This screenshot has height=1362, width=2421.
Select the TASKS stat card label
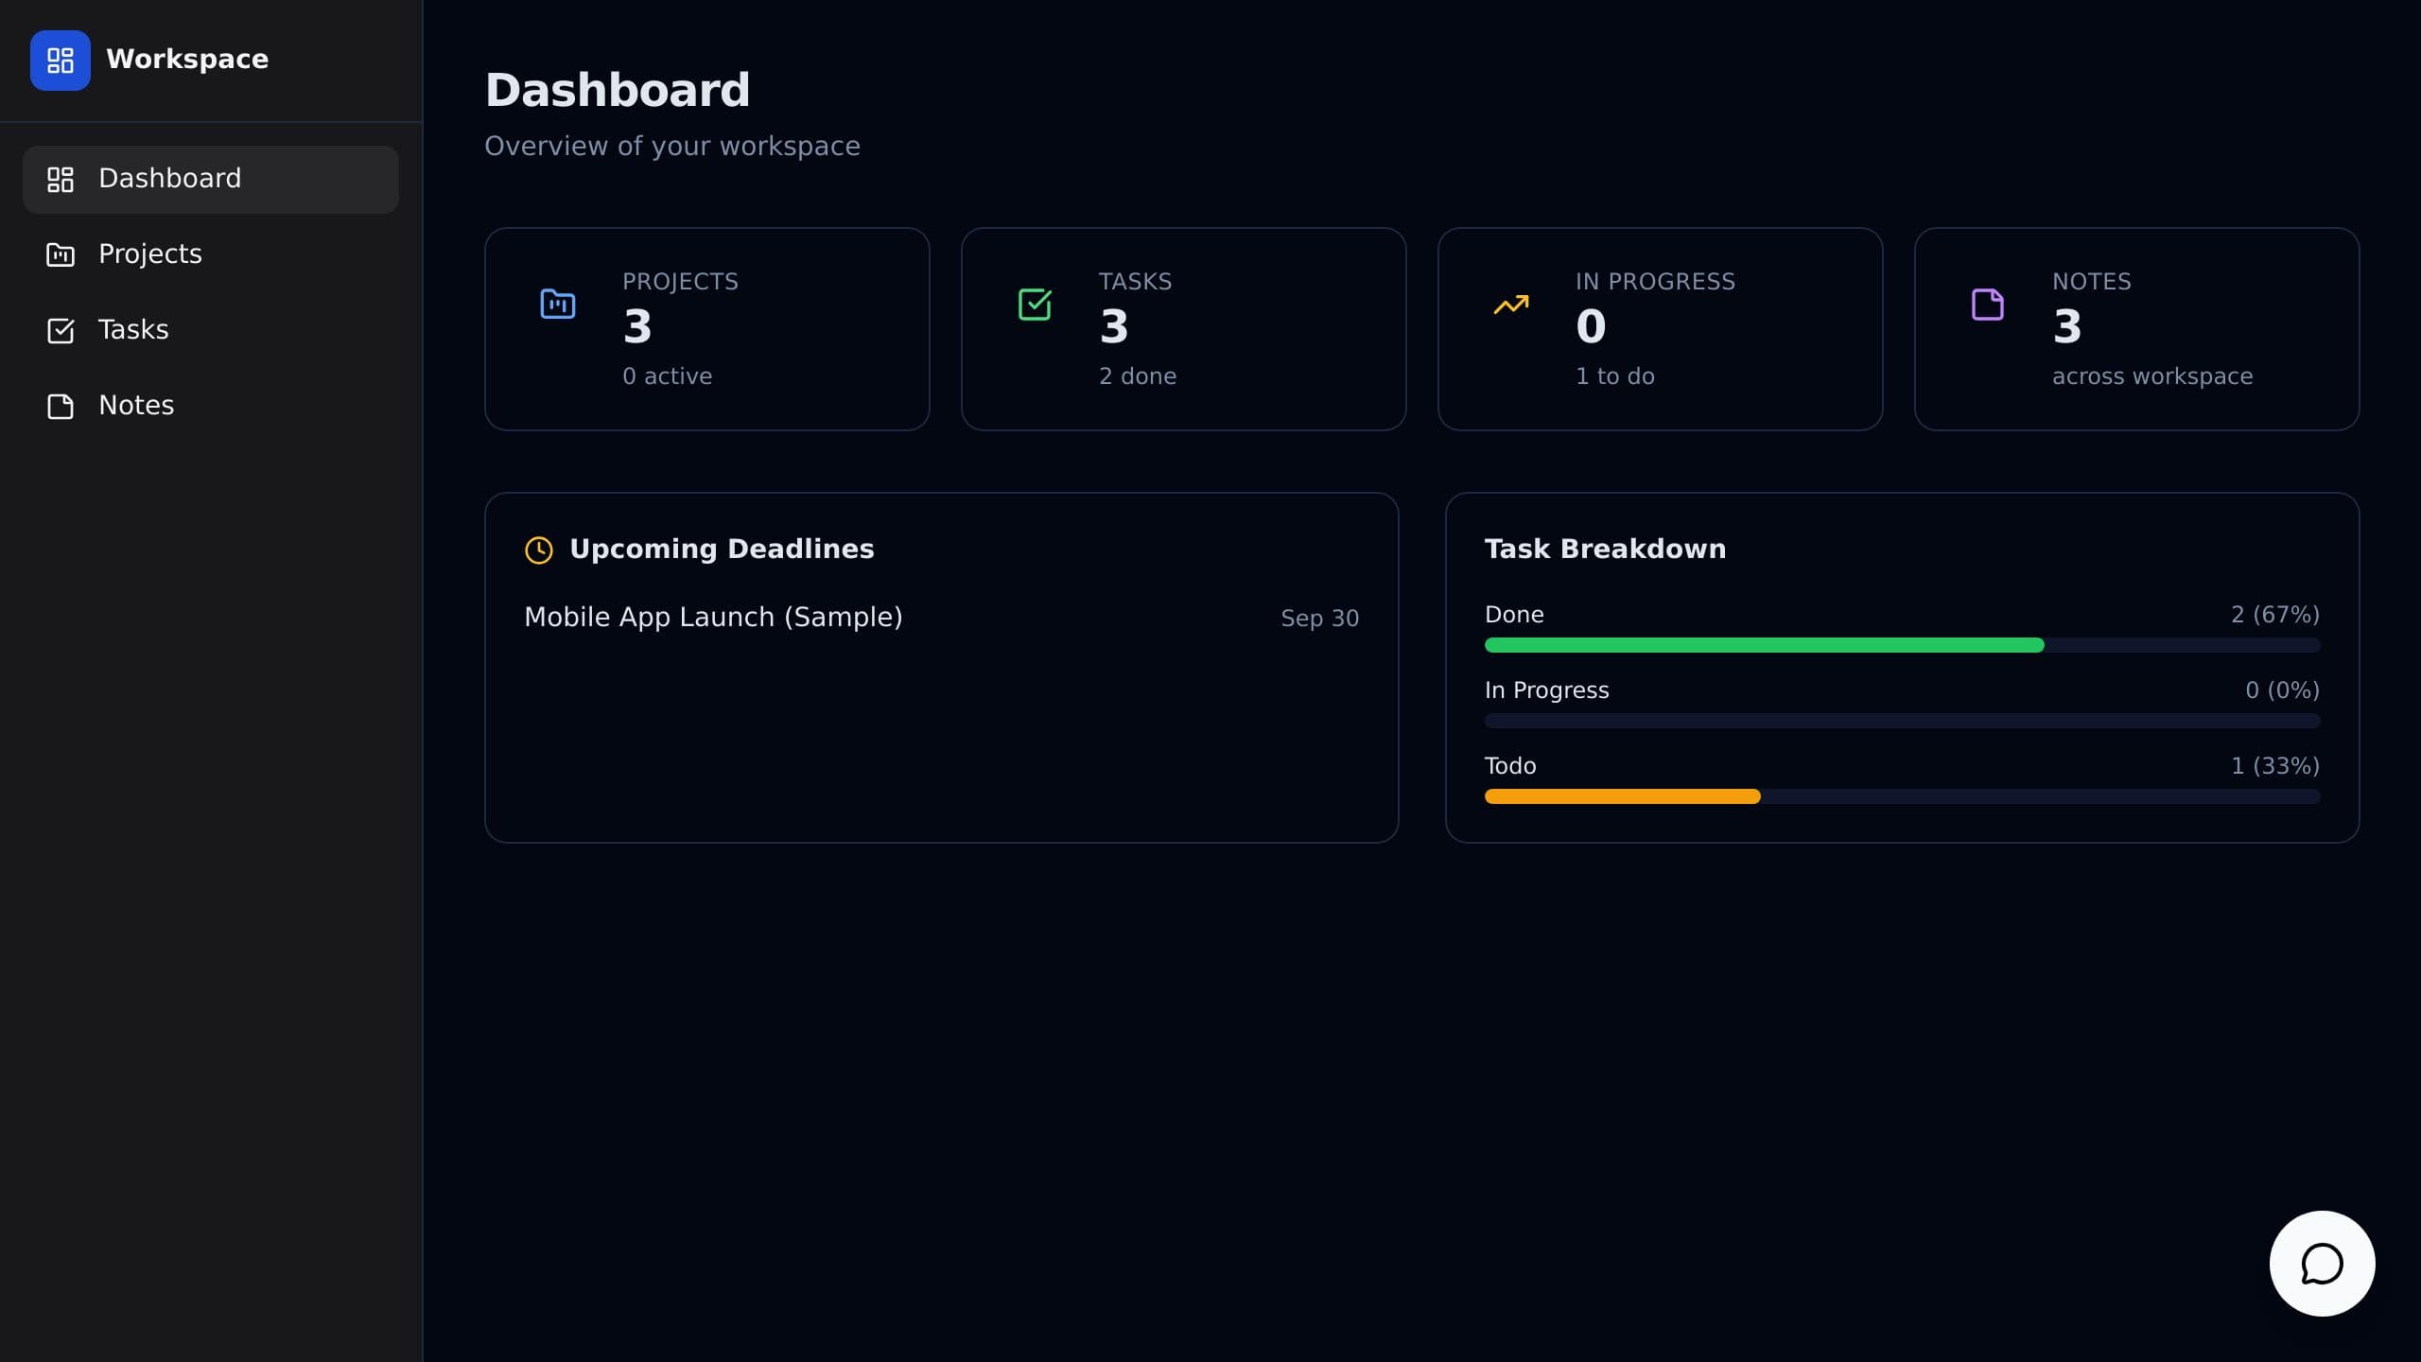click(1135, 282)
